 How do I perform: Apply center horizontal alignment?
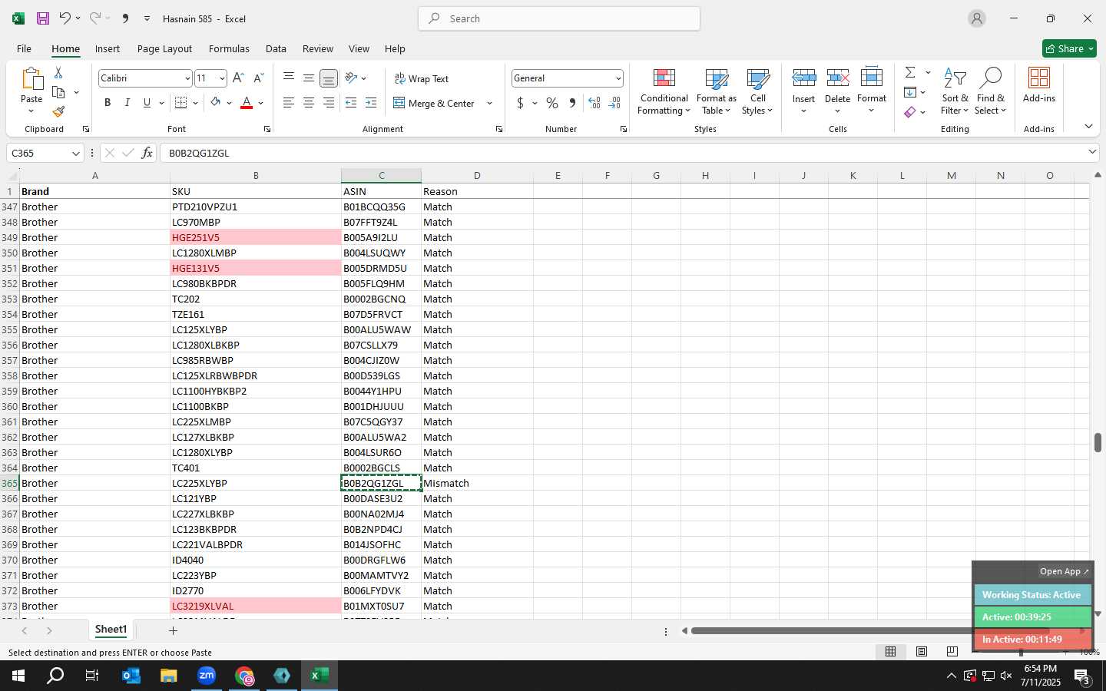(x=308, y=103)
